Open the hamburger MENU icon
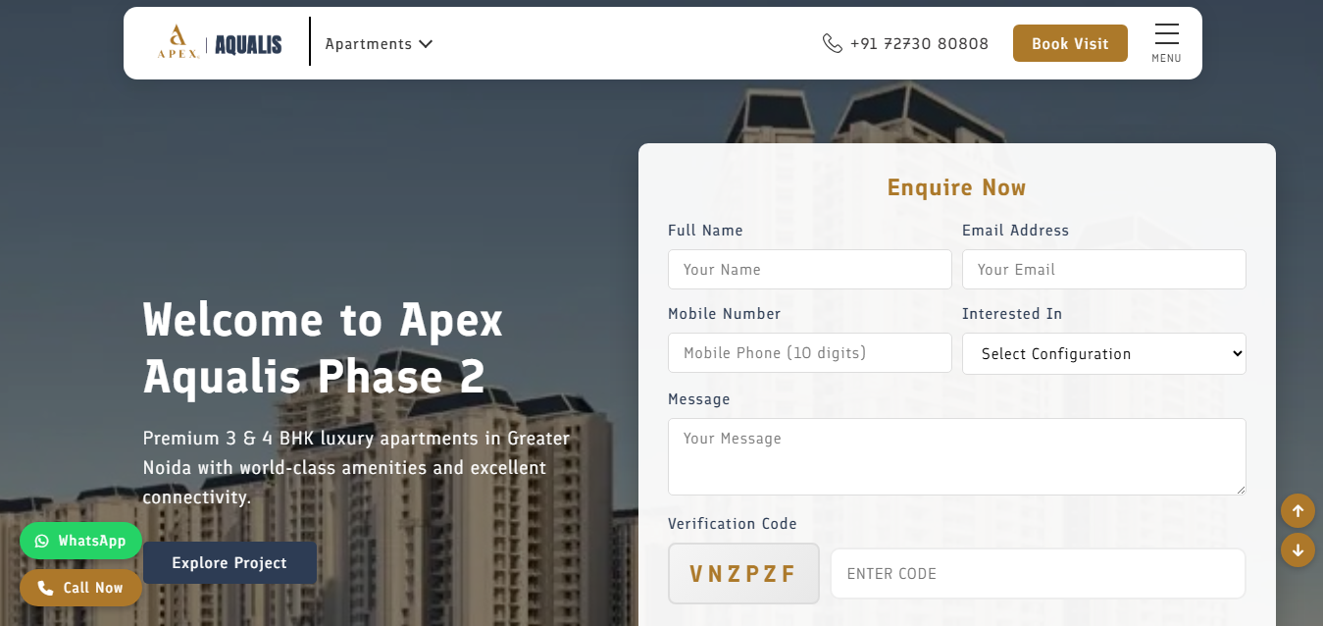This screenshot has width=1323, height=626. (x=1166, y=43)
